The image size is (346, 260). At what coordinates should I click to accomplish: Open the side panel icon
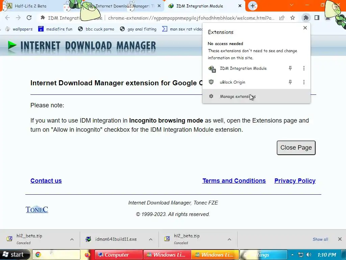click(317, 18)
